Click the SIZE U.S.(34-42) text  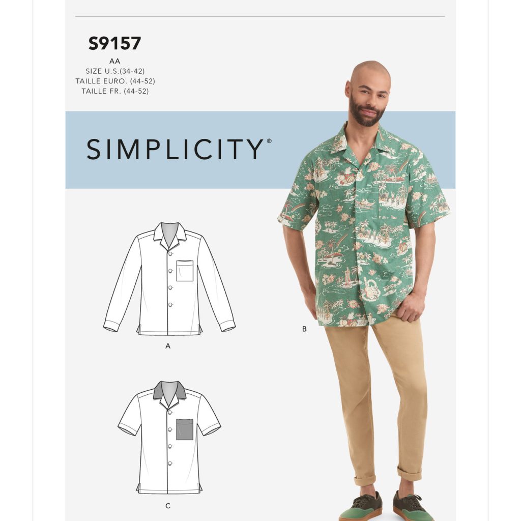(115, 71)
